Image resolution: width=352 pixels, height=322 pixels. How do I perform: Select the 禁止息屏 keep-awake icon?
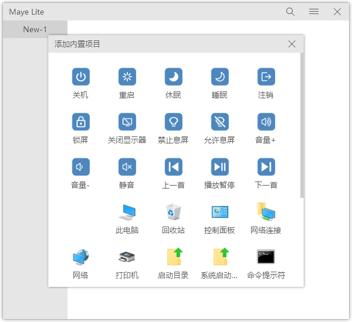coord(173,122)
